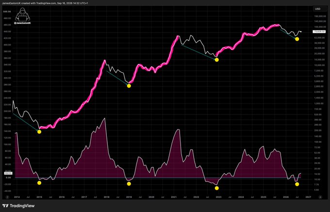Click the 100,000.00 price scale label
Image resolution: width=330 pixels, height=212 pixels.
pos(320,27)
